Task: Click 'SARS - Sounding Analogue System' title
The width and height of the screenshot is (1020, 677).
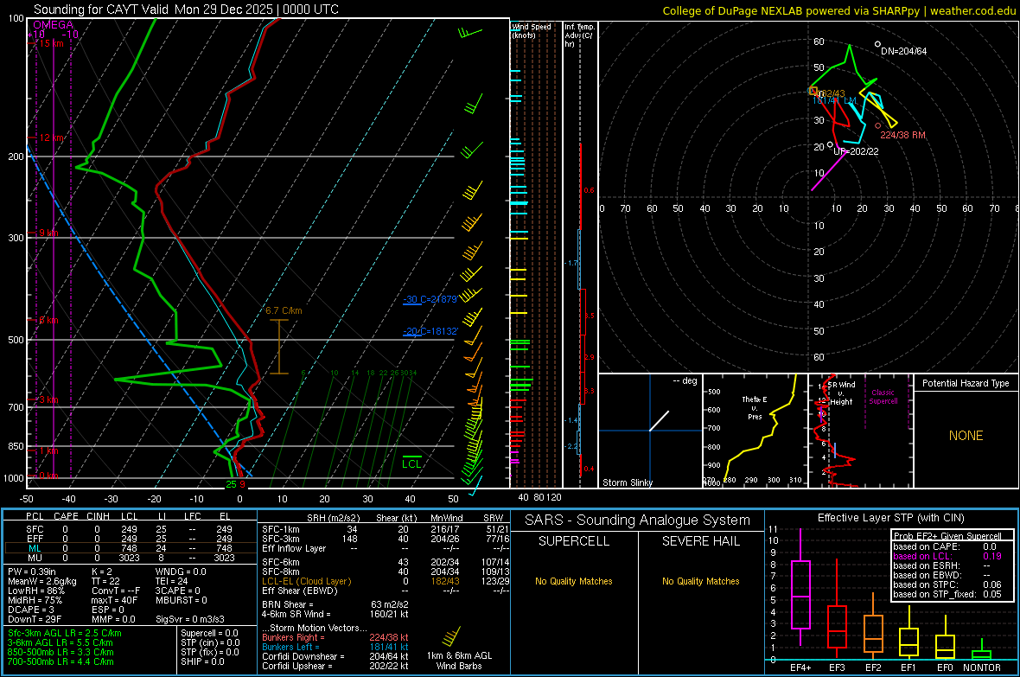Action: [x=637, y=521]
